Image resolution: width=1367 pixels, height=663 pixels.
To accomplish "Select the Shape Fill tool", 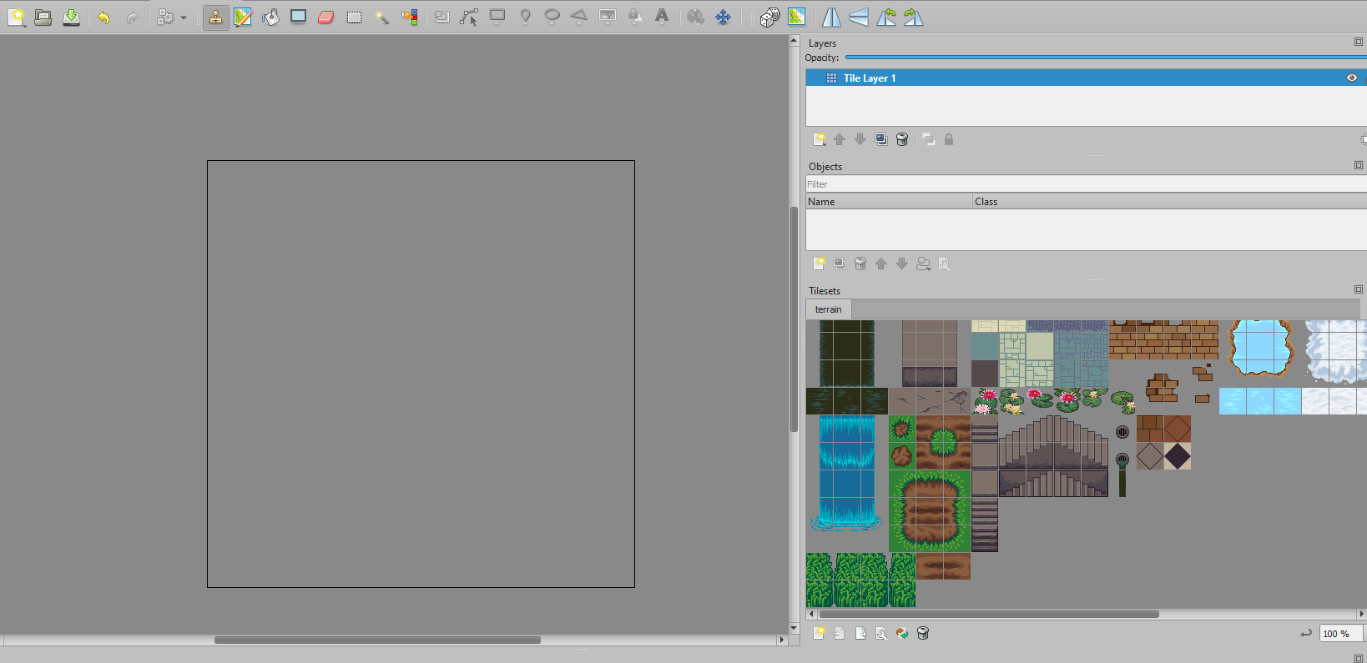I will point(298,17).
